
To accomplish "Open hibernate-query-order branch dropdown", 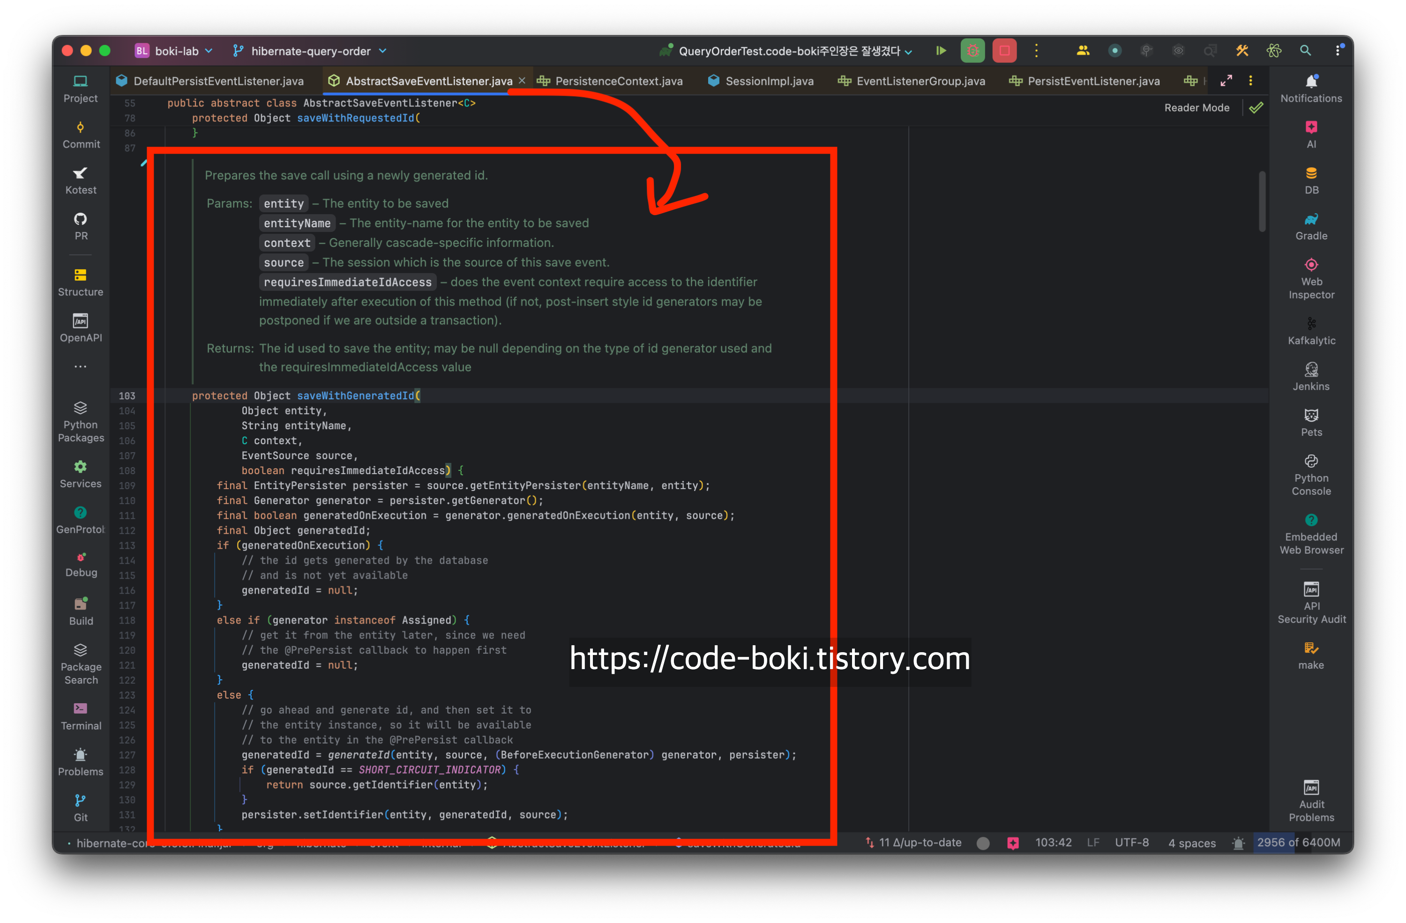I will point(310,52).
